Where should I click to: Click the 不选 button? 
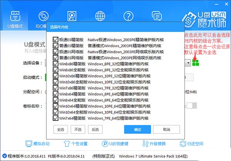tap(78, 129)
